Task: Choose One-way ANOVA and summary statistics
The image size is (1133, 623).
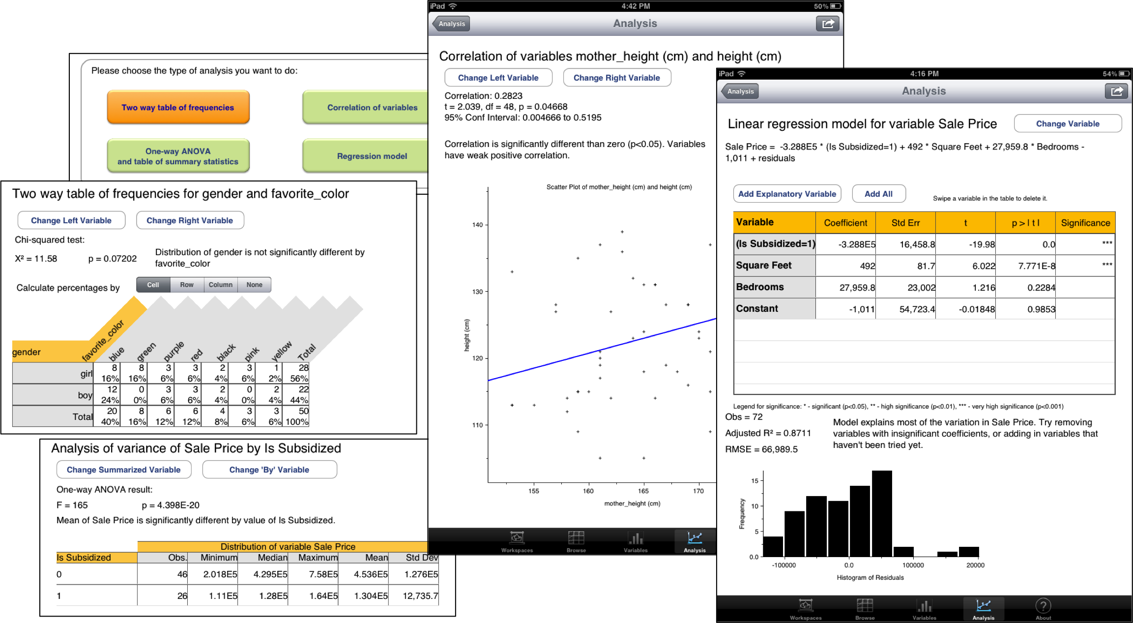Action: 178,156
